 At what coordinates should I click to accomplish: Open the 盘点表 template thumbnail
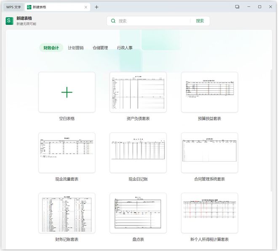click(138, 213)
